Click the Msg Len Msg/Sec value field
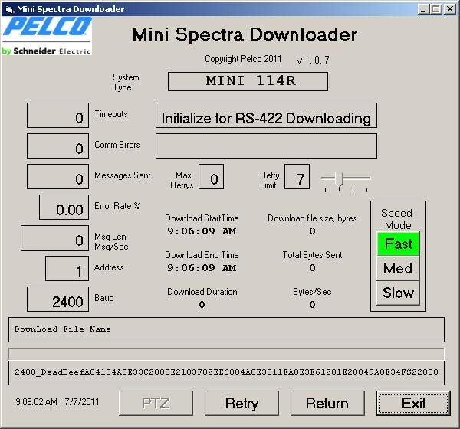This screenshot has width=460, height=429. [54, 237]
